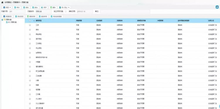Check the 绩效 row checkbox
Image resolution: width=220 pixels, height=109 pixels.
(x=30, y=30)
